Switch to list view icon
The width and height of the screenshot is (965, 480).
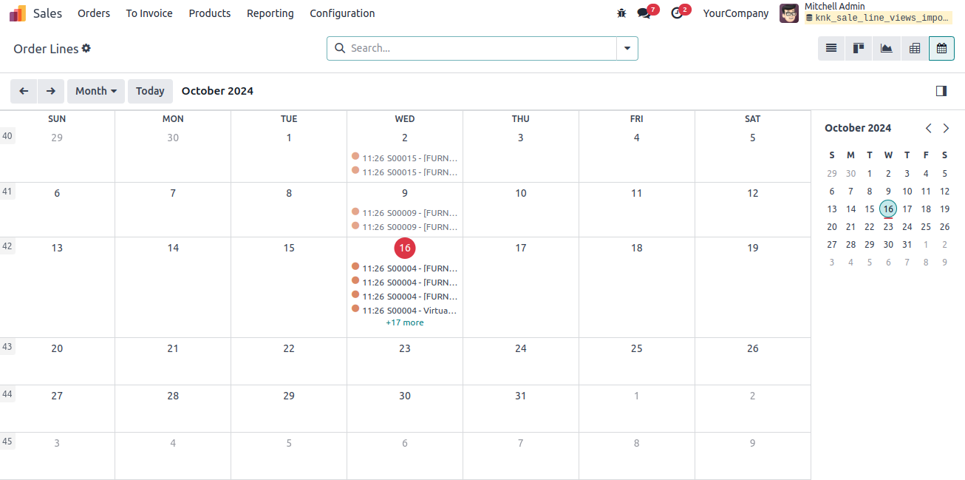click(831, 48)
